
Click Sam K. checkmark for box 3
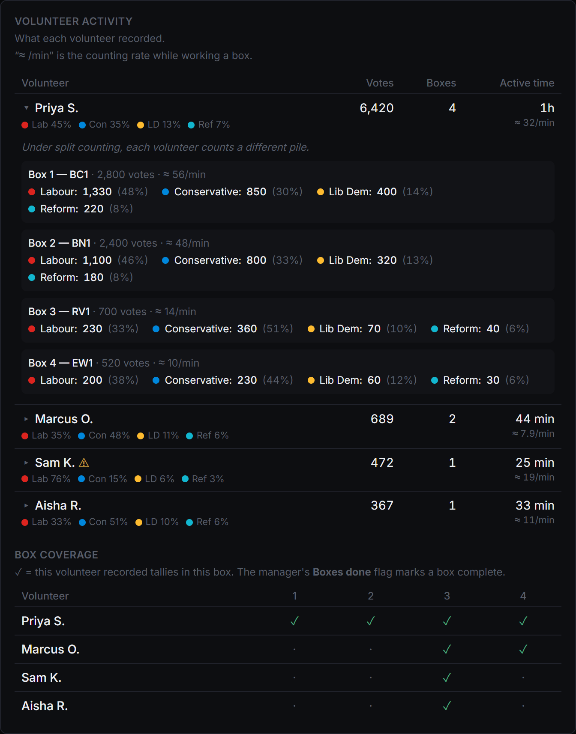[447, 677]
